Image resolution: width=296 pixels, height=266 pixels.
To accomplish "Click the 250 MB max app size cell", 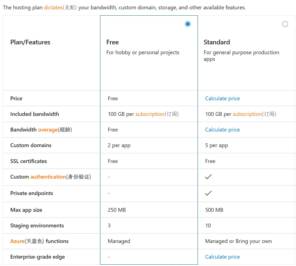I will [117, 210].
